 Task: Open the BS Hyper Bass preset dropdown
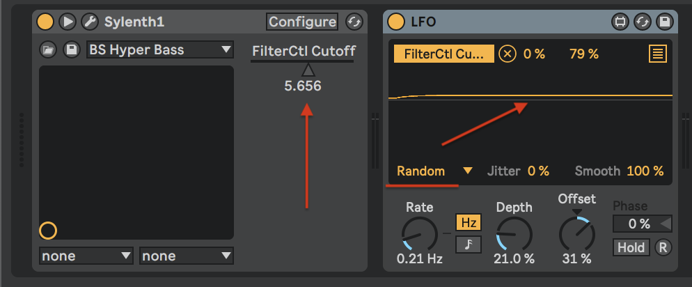159,49
